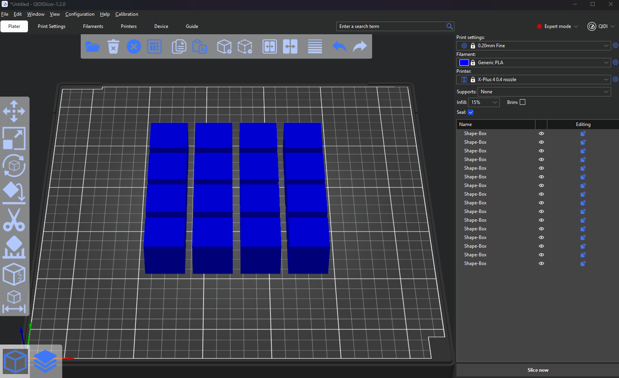
Task: Uncheck the Seal checkbox
Action: tap(471, 112)
